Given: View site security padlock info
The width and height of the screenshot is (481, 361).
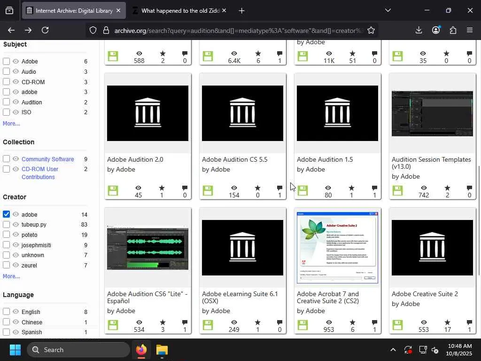Looking at the screenshot, I should click(x=106, y=30).
